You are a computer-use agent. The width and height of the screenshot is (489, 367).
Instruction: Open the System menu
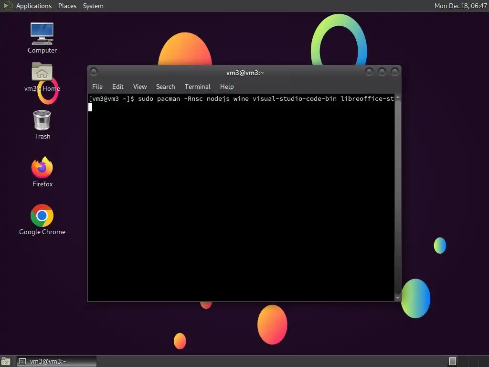93,6
